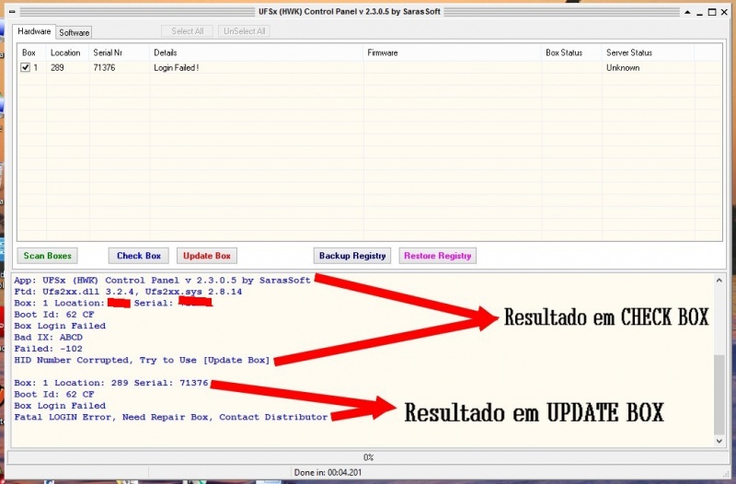The image size is (736, 484).
Task: Click the log panel scrollbar thumb
Action: [719, 395]
